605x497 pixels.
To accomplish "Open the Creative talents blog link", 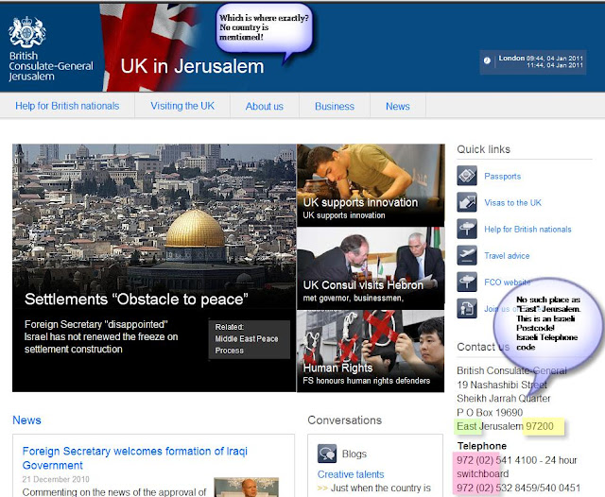I will tap(351, 474).
